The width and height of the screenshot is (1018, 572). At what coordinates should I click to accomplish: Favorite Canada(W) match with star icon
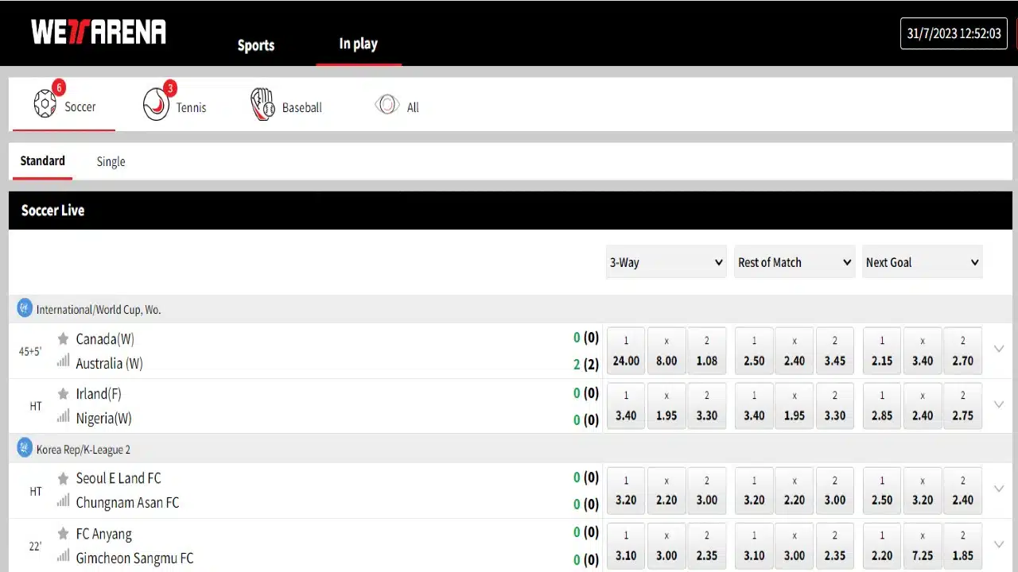coord(63,339)
